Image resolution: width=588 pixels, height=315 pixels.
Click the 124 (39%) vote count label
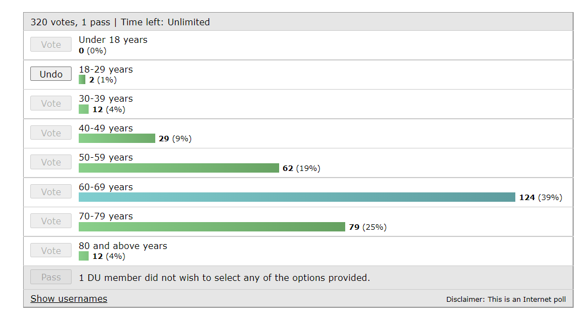click(541, 197)
